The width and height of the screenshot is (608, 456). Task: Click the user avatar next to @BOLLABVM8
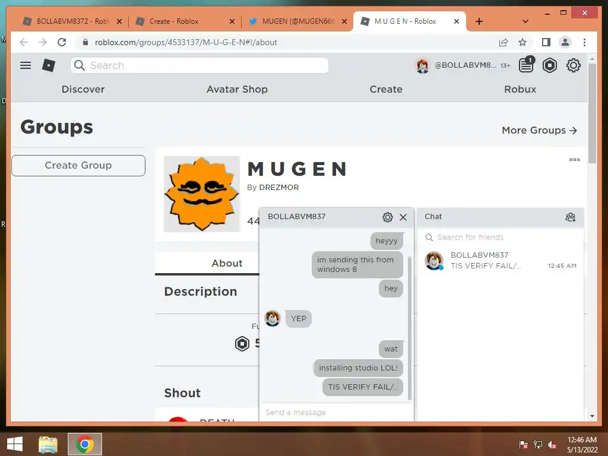[x=422, y=66]
